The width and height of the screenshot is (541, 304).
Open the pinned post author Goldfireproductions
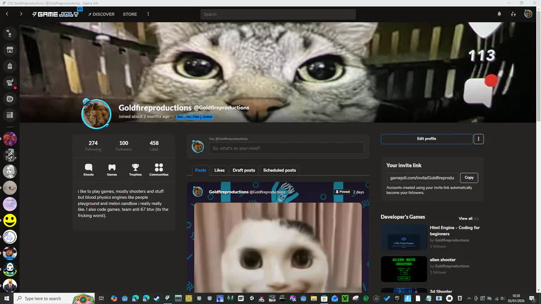pos(228,192)
